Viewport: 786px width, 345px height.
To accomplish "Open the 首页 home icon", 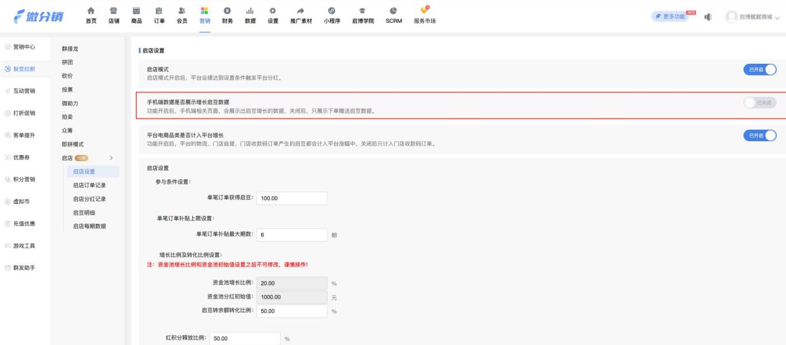I will [91, 10].
